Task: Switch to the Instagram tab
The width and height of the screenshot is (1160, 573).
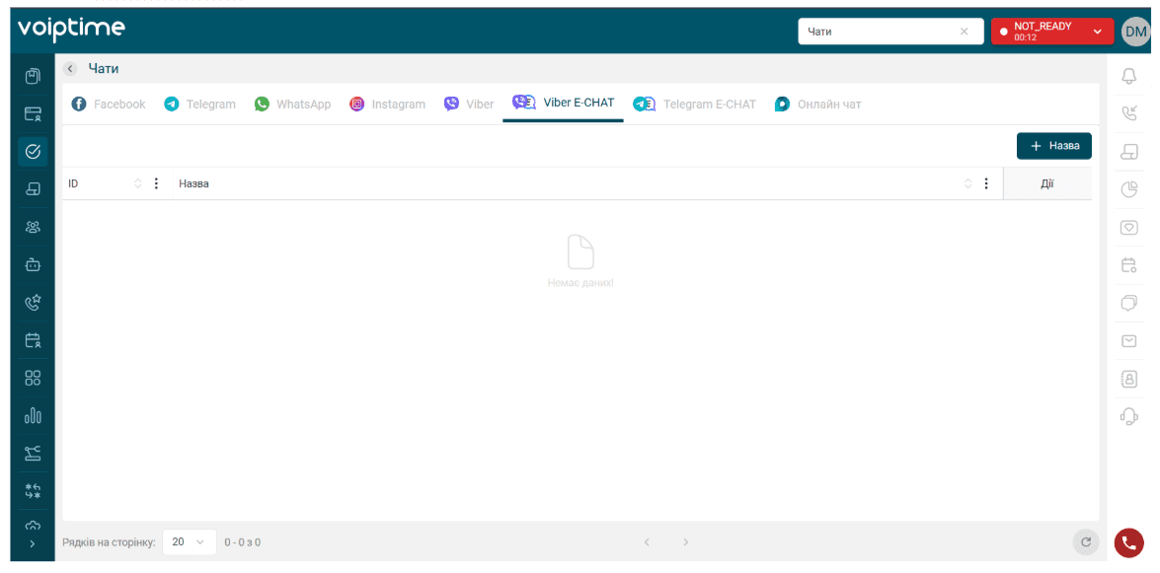Action: pos(388,105)
